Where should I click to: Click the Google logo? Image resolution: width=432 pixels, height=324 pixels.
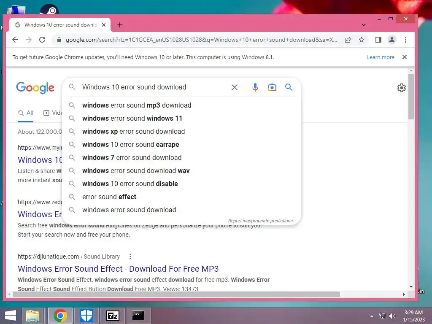35,88
